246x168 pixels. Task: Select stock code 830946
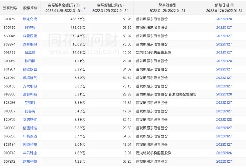pyautogui.click(x=10, y=36)
